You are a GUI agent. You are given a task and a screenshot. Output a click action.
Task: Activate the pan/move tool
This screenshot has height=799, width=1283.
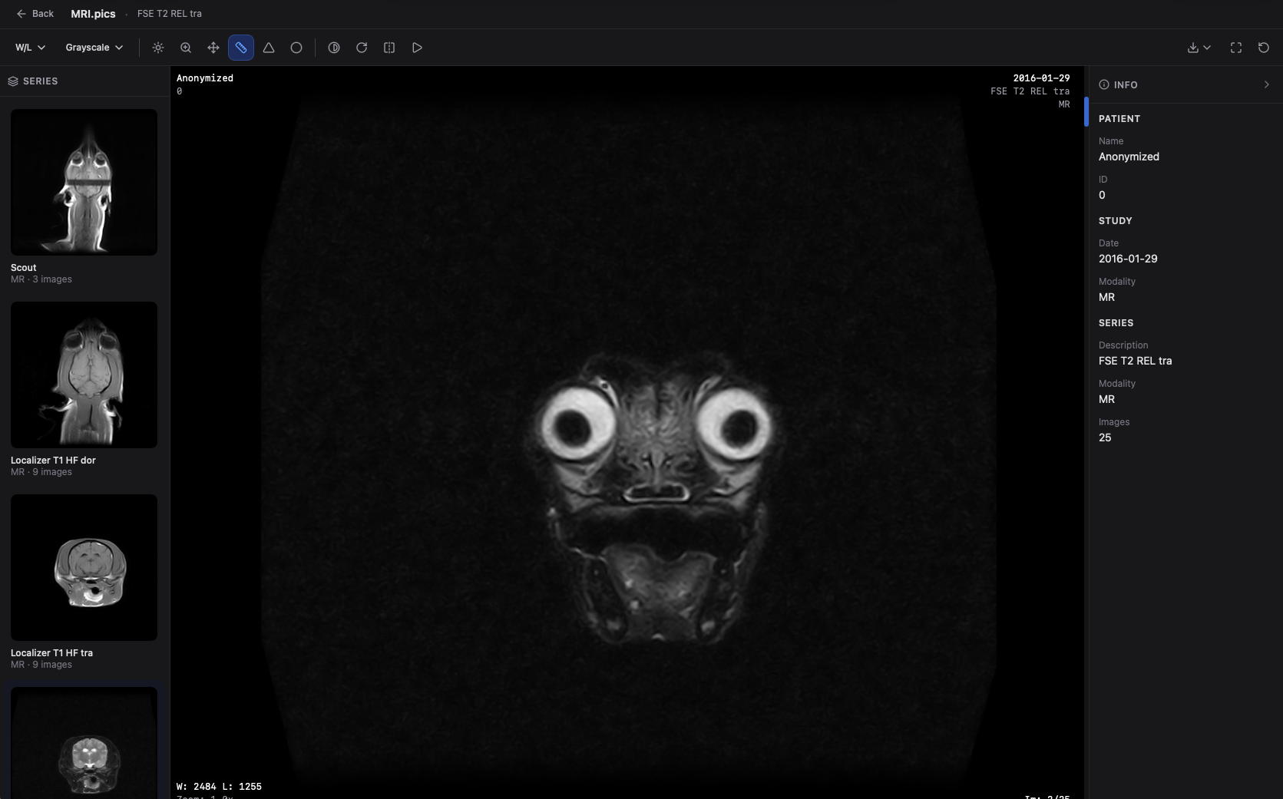[213, 48]
